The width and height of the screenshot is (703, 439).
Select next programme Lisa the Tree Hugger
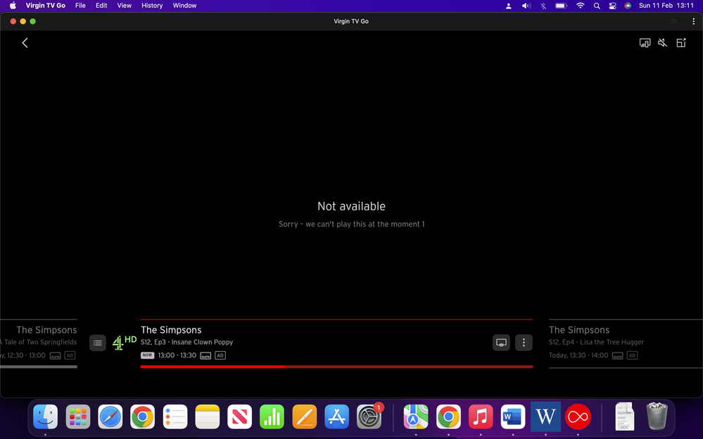[626, 344]
